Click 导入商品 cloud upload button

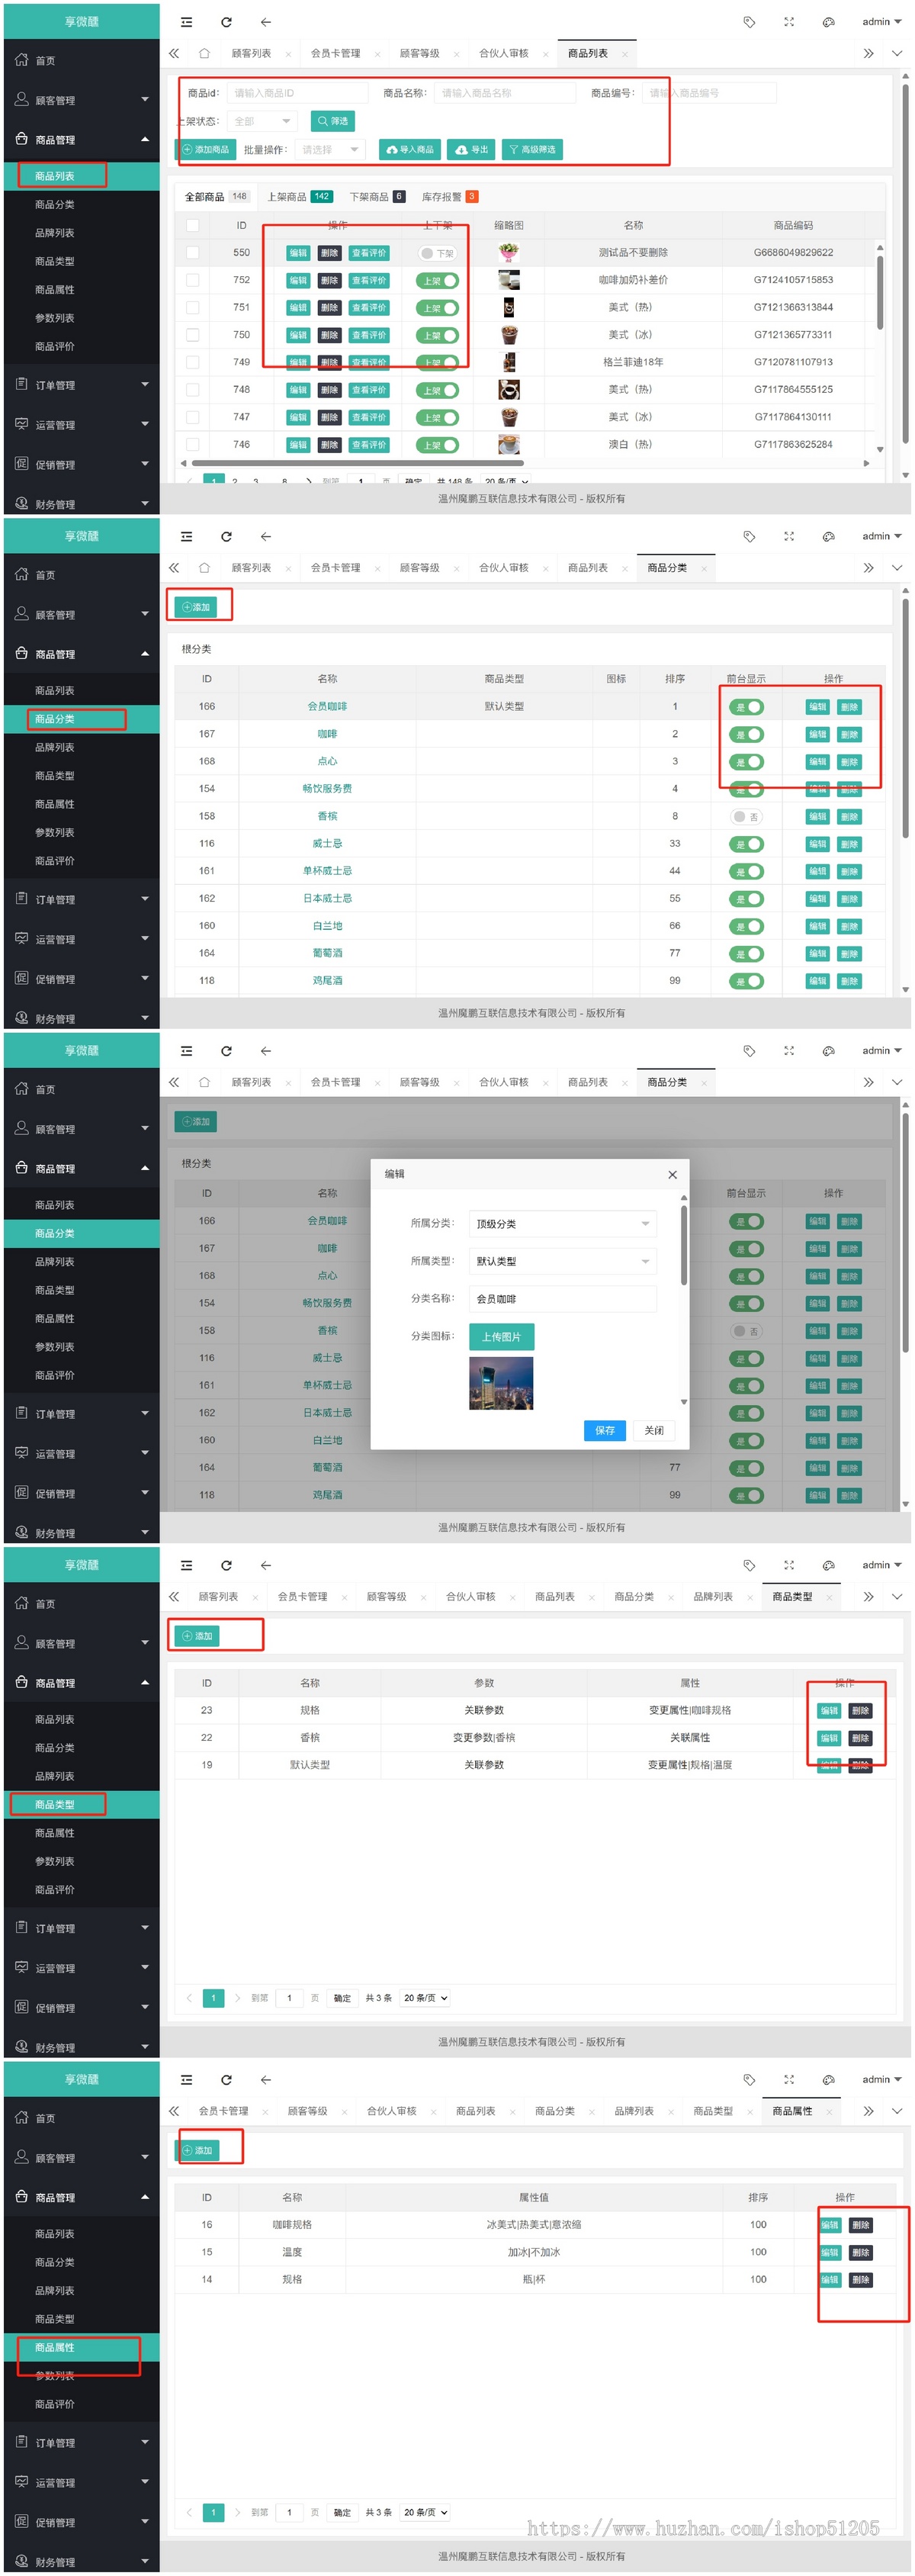point(410,149)
